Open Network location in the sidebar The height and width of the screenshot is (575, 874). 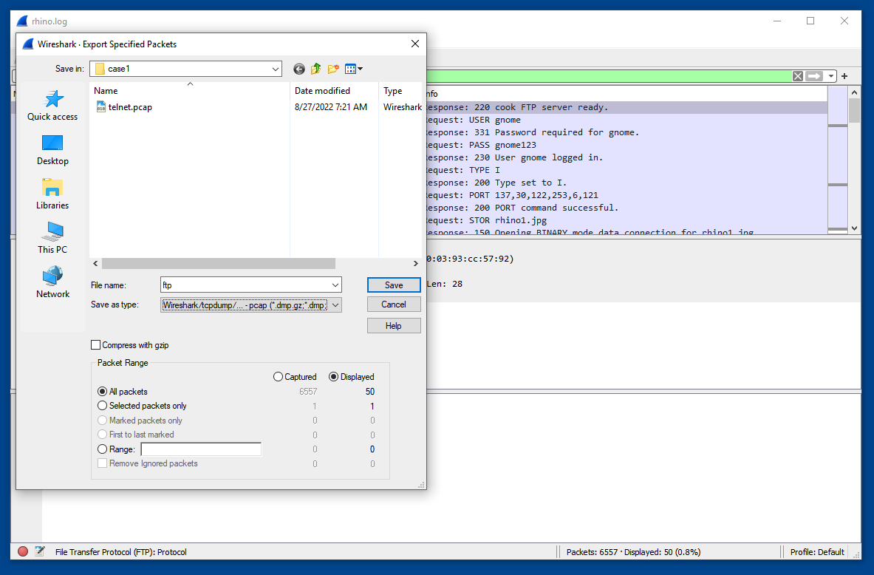[52, 283]
